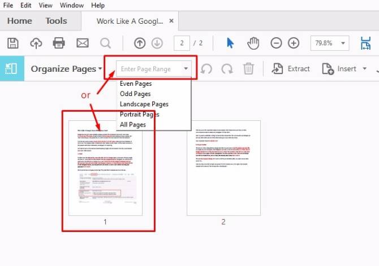Choose Even Pages option
The width and height of the screenshot is (379, 266).
coord(136,84)
